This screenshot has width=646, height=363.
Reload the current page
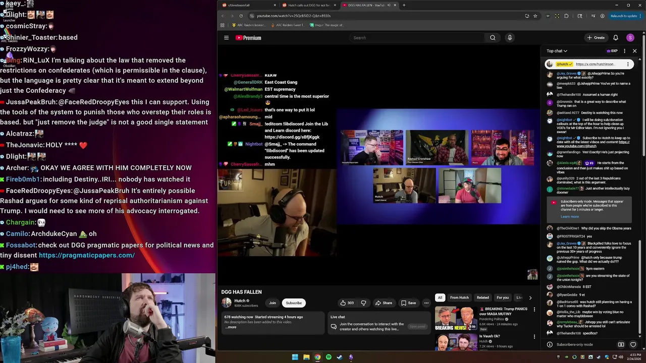[241, 16]
